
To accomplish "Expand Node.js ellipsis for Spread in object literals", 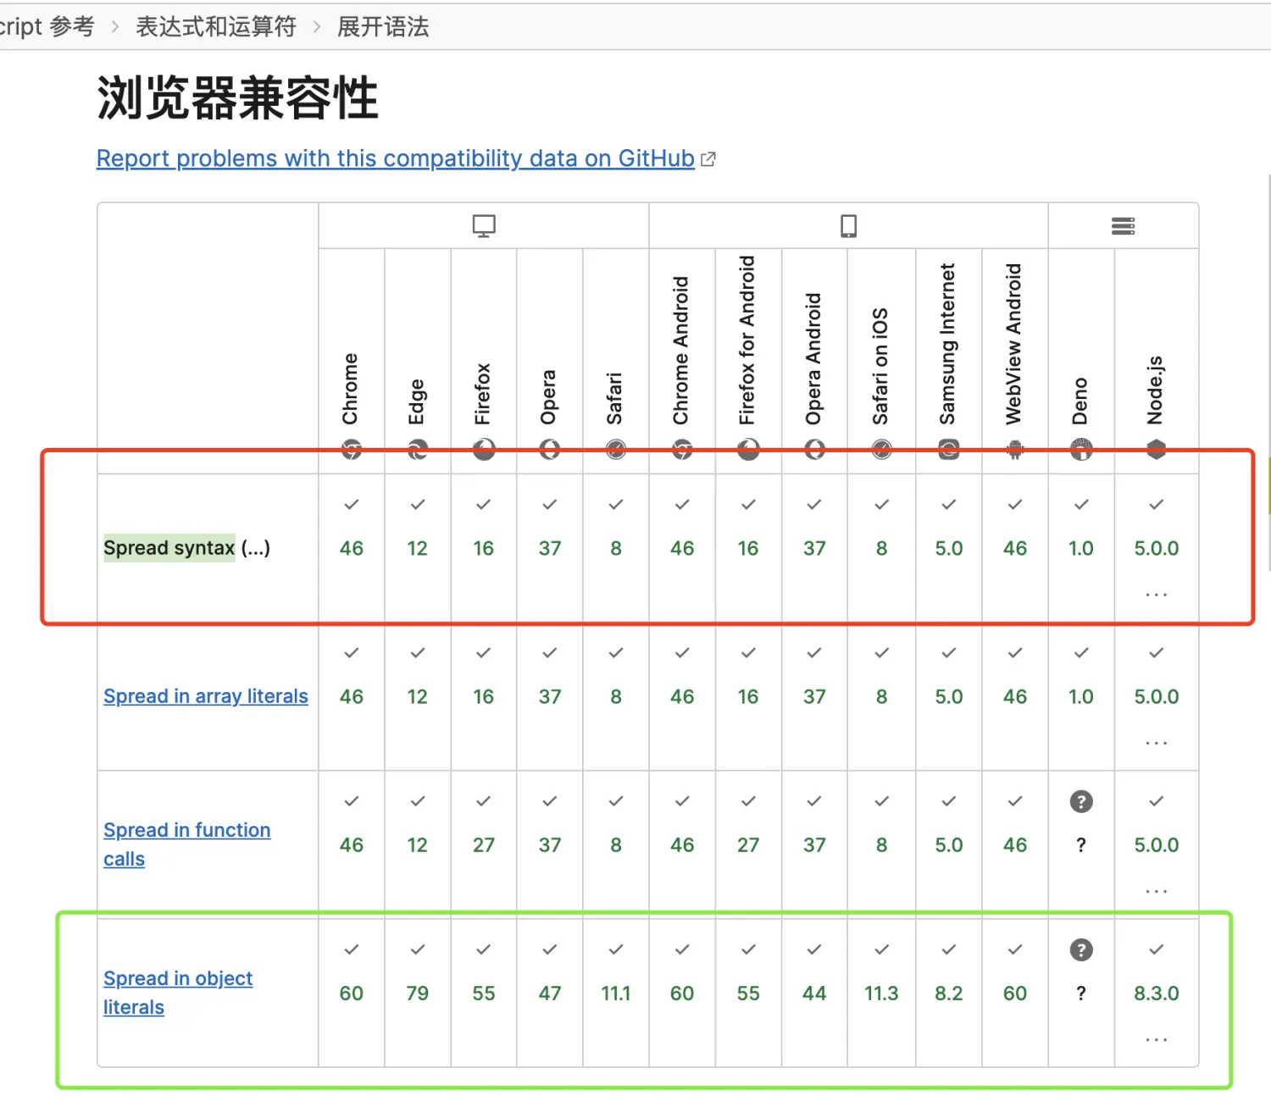I will pyautogui.click(x=1156, y=1039).
